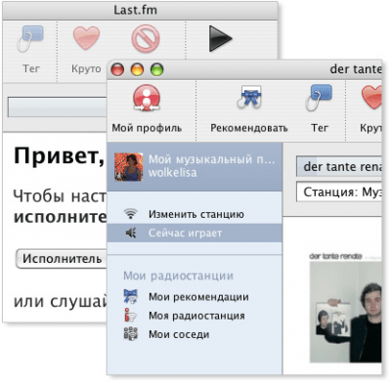The width and height of the screenshot is (391, 383).
Task: Click the der tante renate track progress bar
Action: click(x=339, y=166)
